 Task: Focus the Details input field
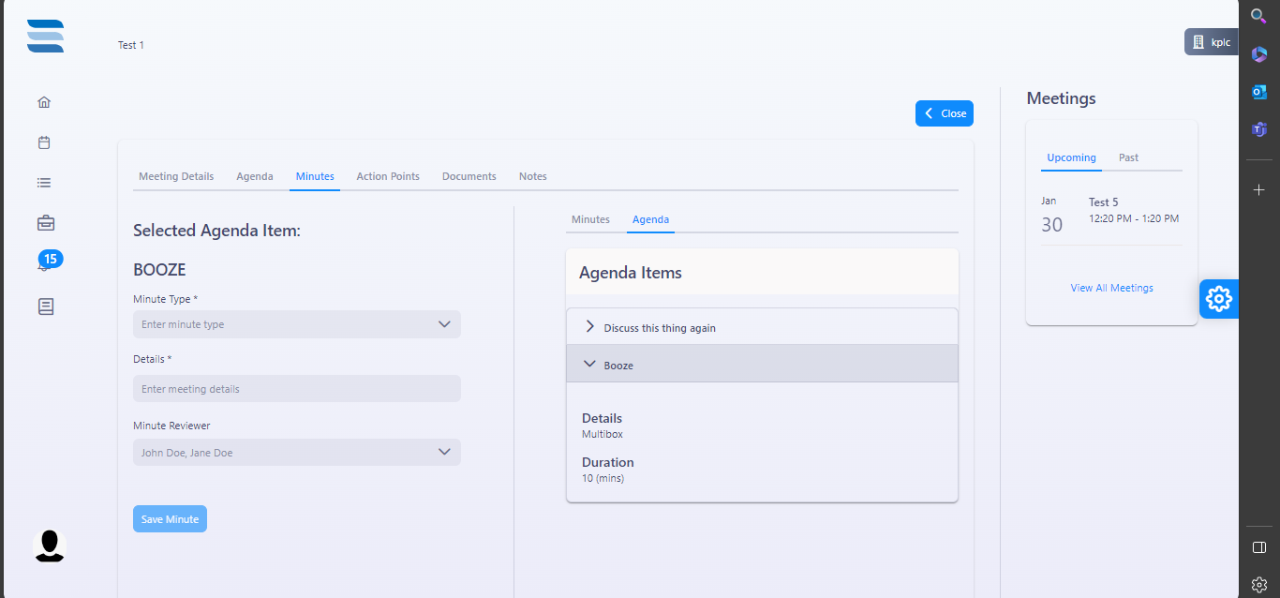(x=297, y=389)
